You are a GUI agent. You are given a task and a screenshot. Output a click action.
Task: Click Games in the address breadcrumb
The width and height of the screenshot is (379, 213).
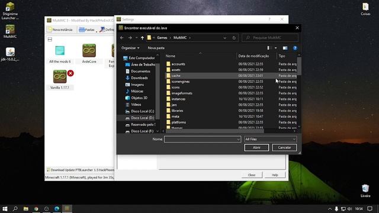tap(162, 38)
